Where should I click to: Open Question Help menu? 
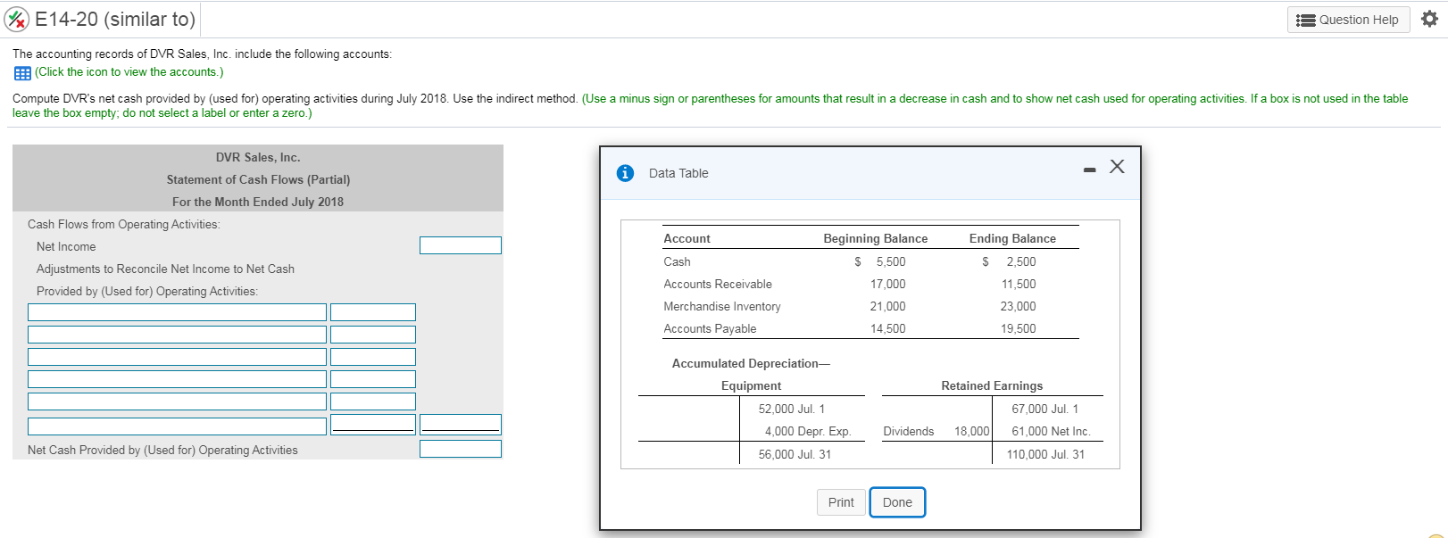click(1348, 20)
